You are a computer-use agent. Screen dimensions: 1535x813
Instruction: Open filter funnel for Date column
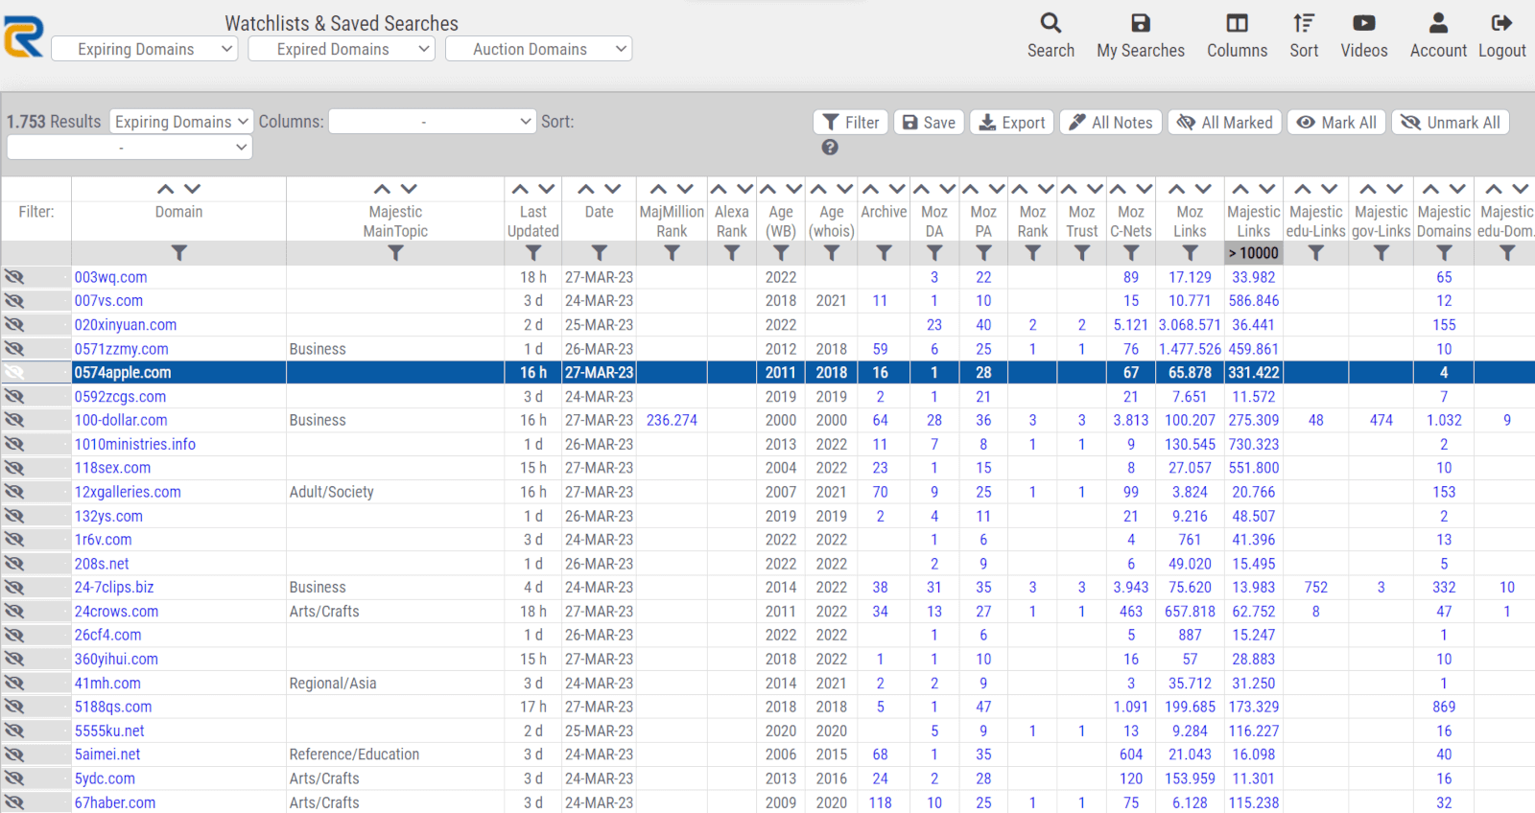[x=599, y=253]
